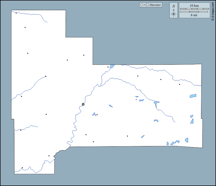Click the easternmost city dot

(x=180, y=84)
